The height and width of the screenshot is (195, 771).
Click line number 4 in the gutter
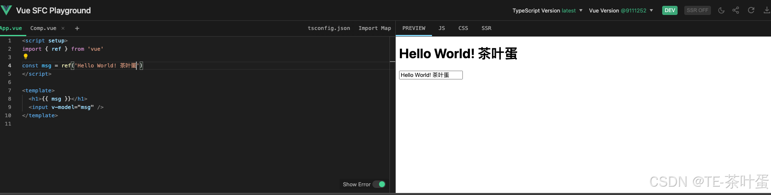10,66
